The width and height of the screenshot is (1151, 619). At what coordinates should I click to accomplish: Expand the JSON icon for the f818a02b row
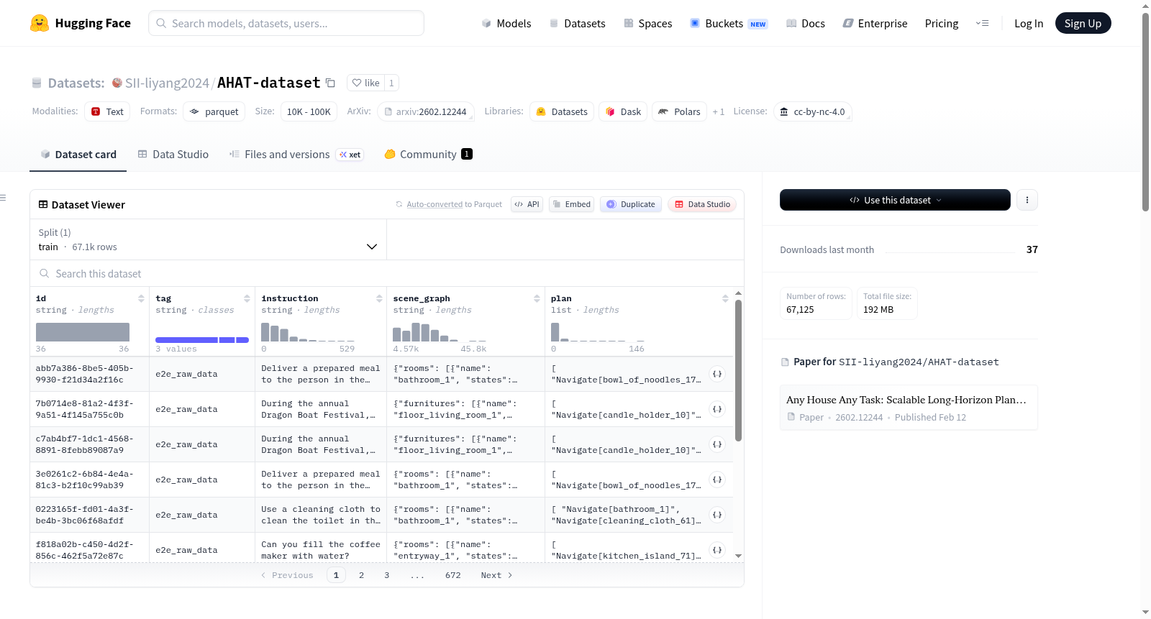[717, 550]
